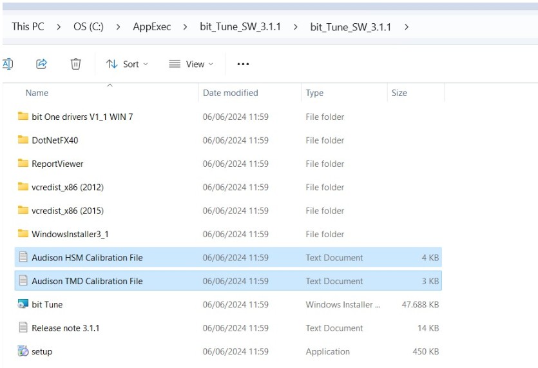Click the 14 KB size value
The image size is (538, 368).
(x=428, y=328)
